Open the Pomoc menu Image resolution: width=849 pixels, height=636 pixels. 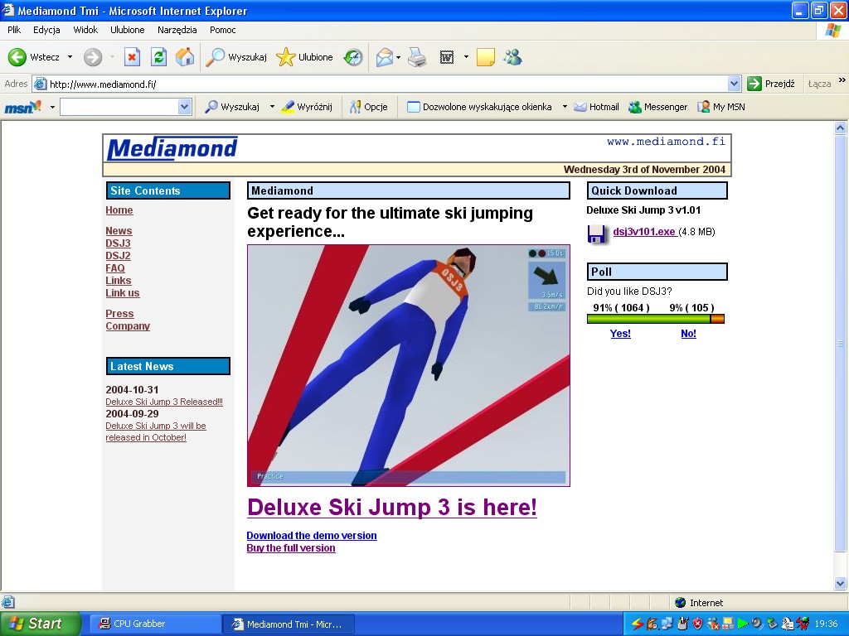point(222,30)
